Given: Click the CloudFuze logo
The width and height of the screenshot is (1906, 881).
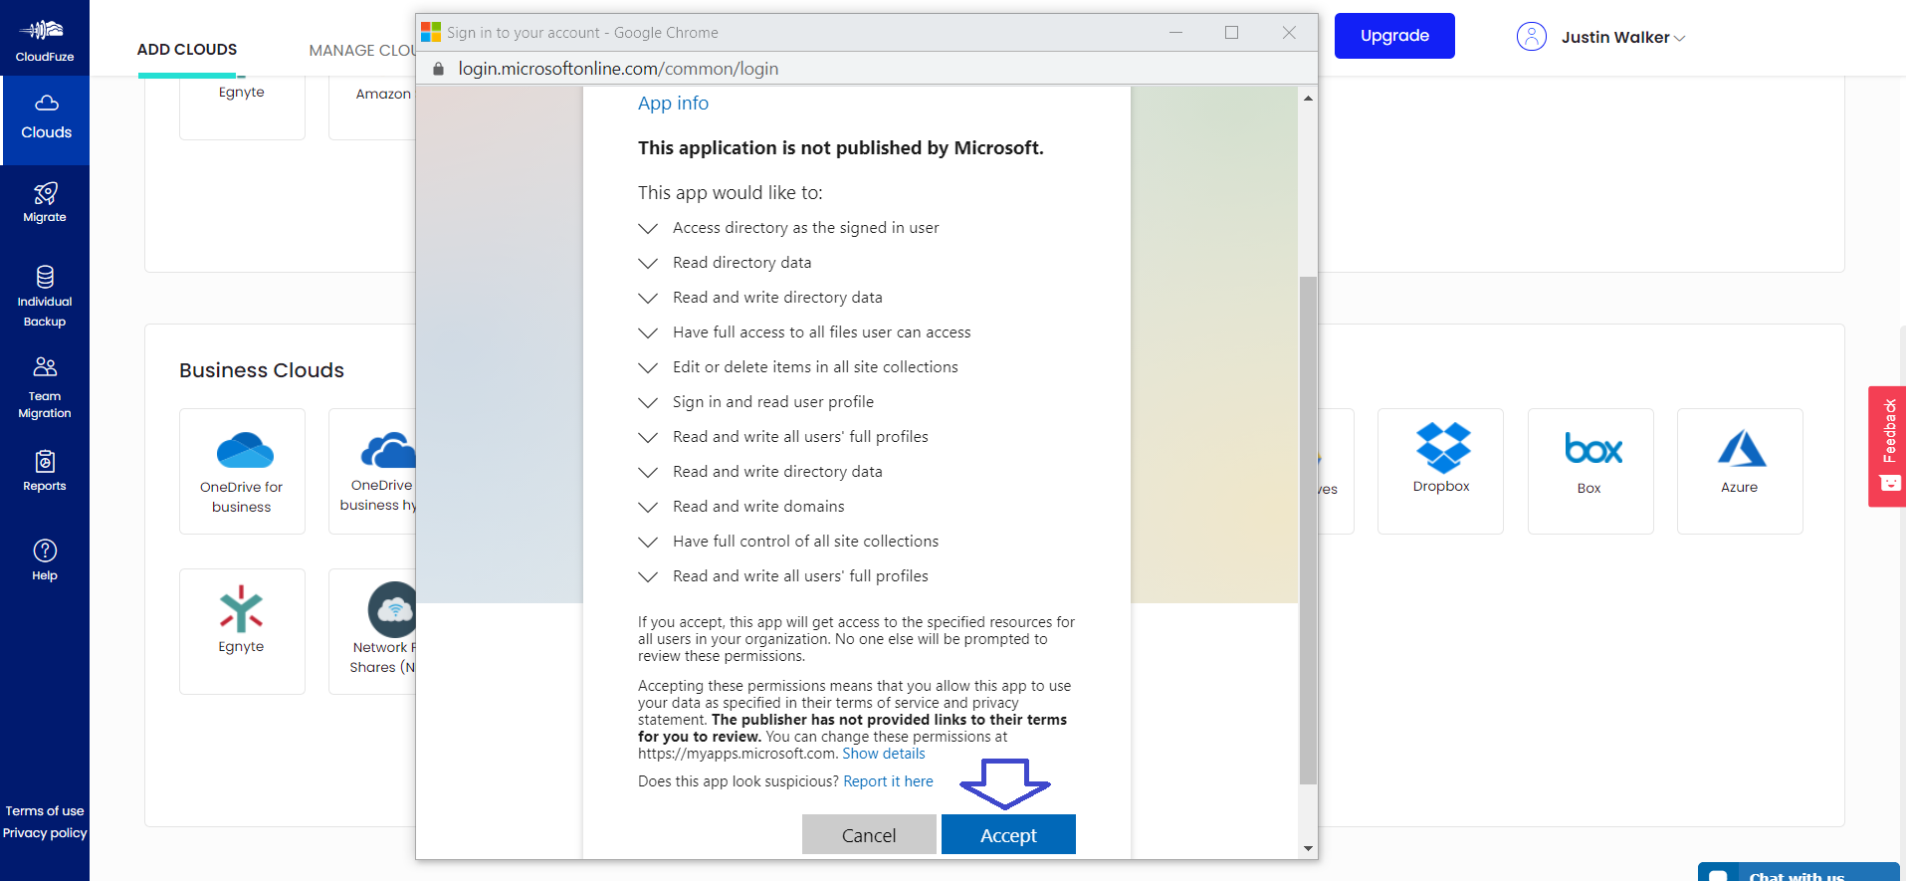Looking at the screenshot, I should coord(44,40).
